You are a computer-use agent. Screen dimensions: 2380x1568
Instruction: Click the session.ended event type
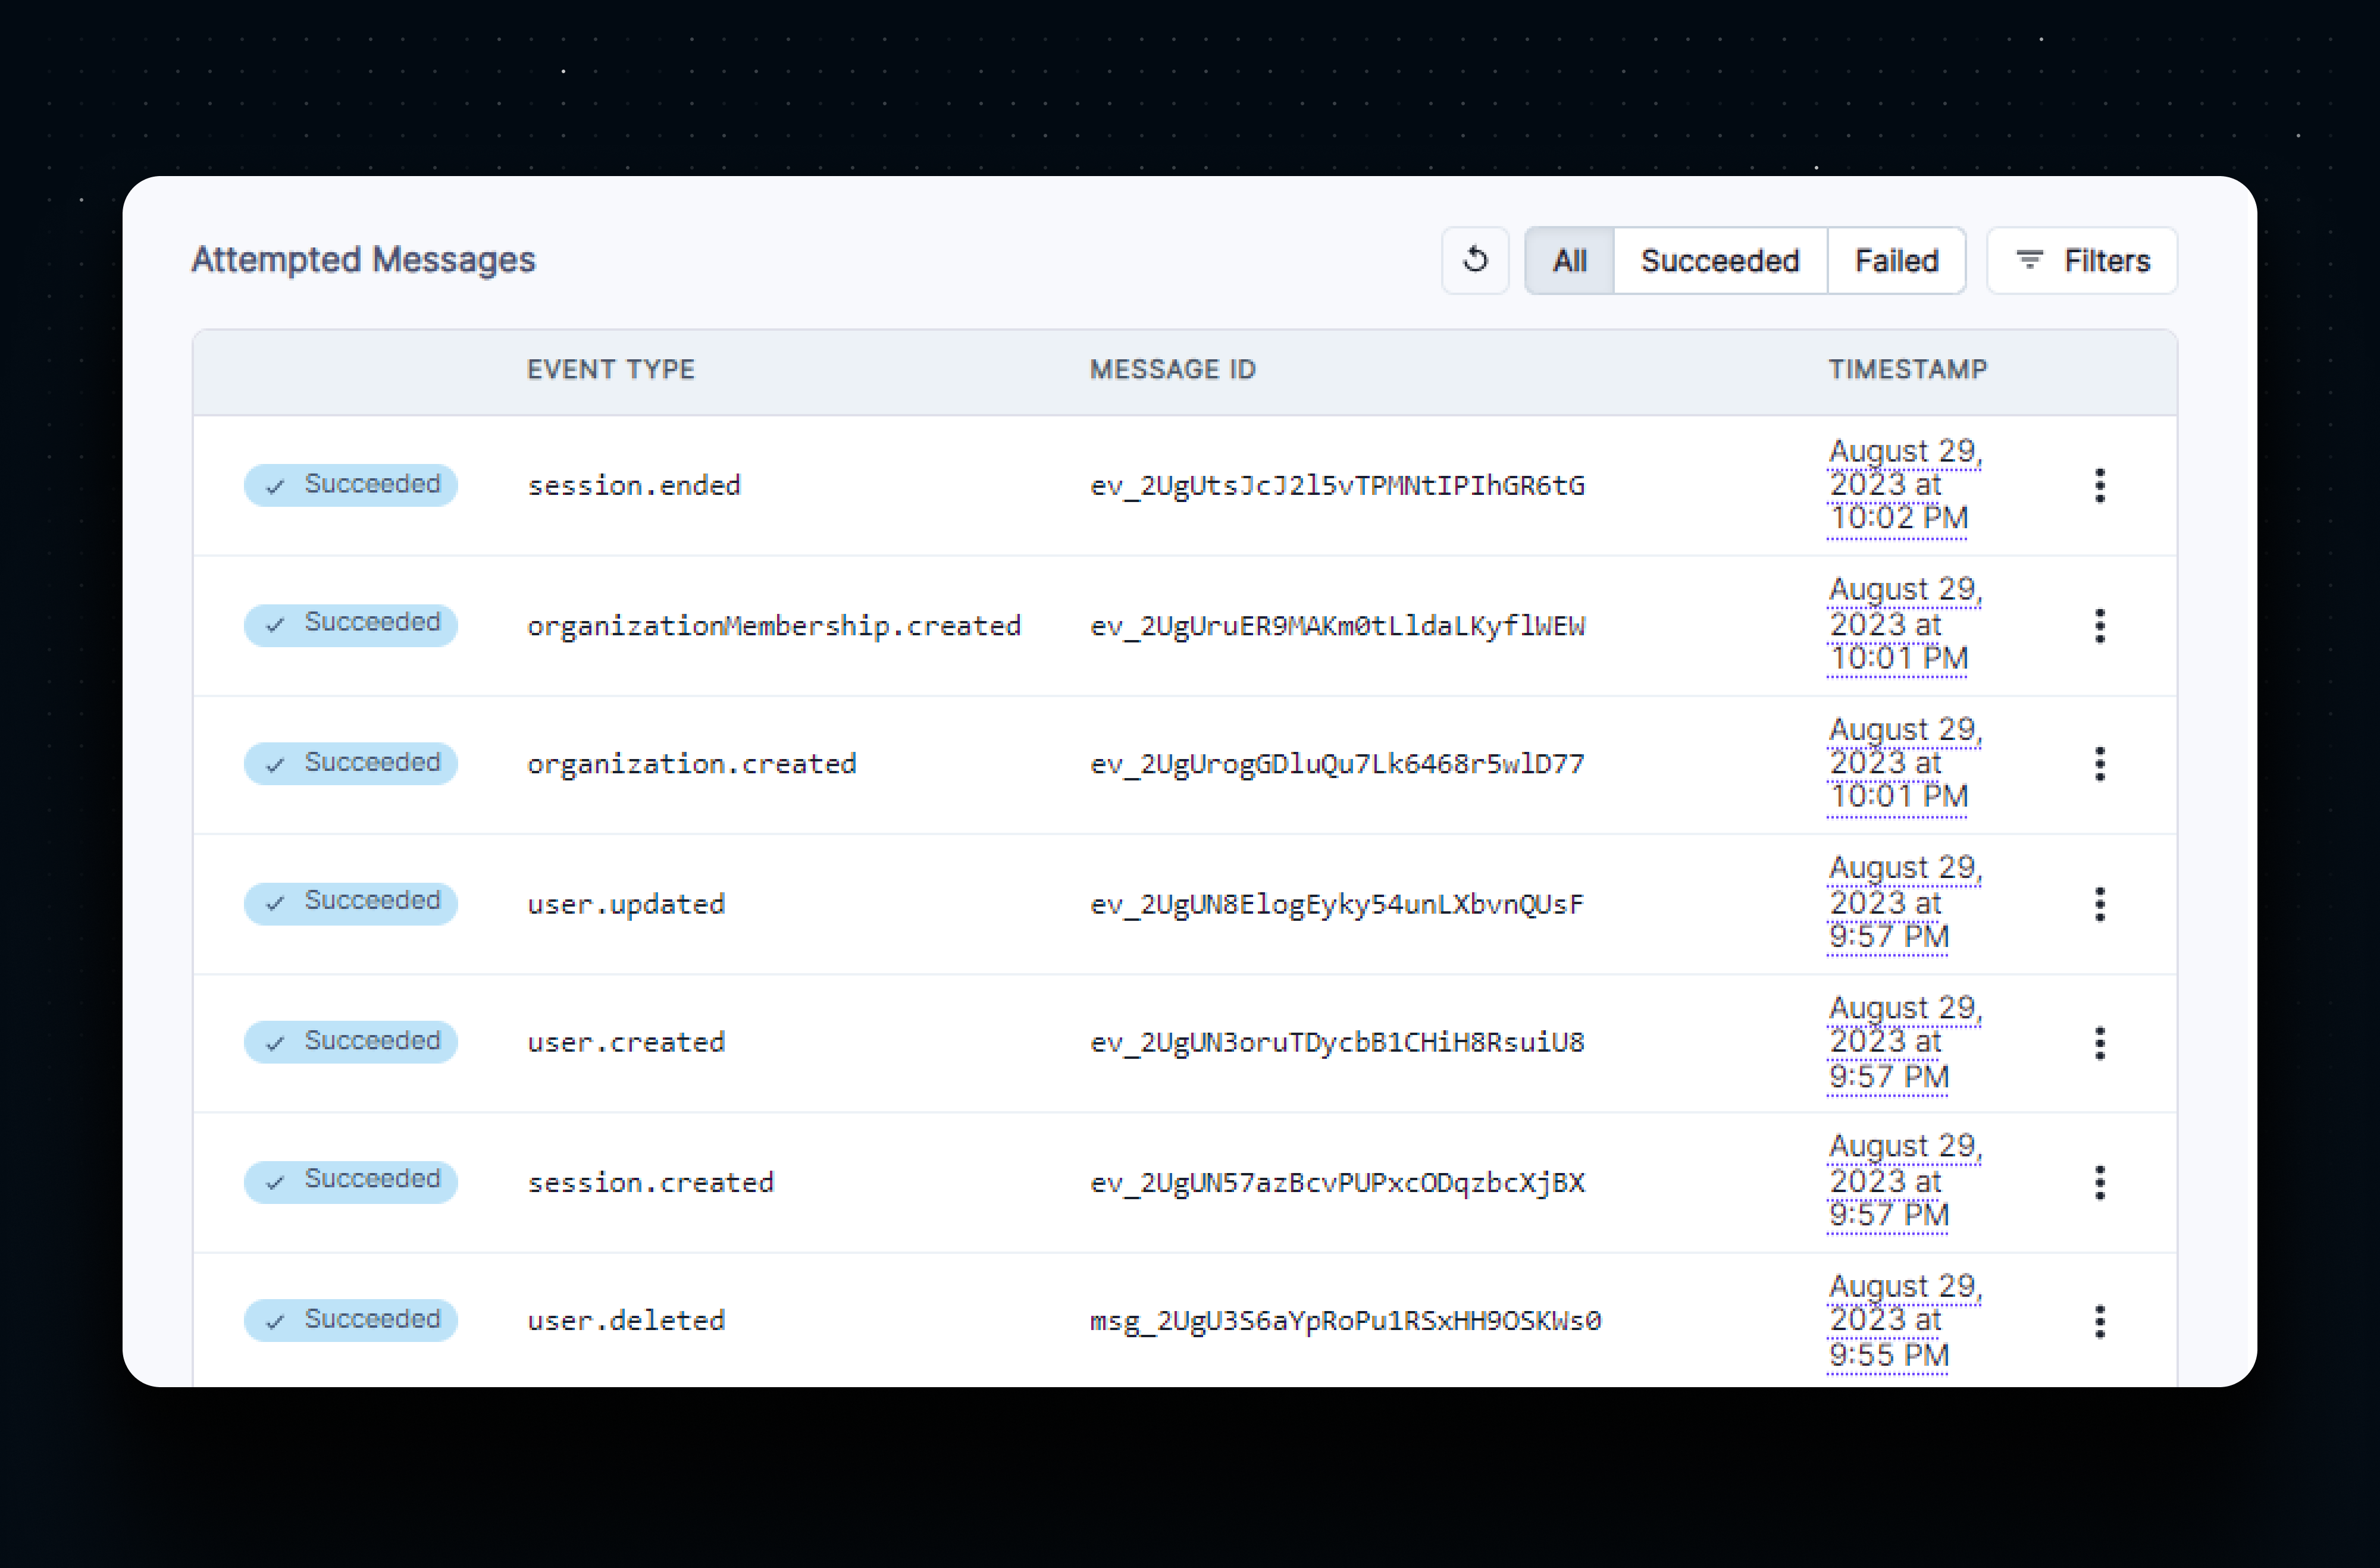634,485
